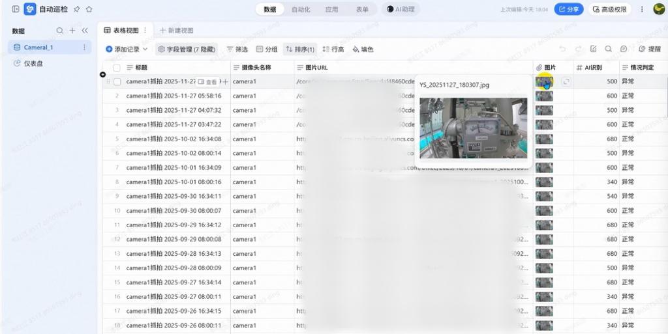Collapse the 数据 sidebar with double chevron
This screenshot has width=668, height=334.
tap(85, 31)
